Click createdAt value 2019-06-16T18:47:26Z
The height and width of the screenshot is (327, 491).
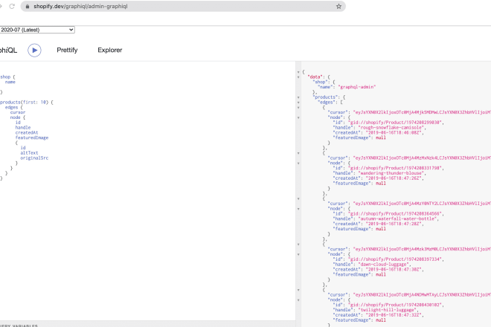[x=394, y=178]
